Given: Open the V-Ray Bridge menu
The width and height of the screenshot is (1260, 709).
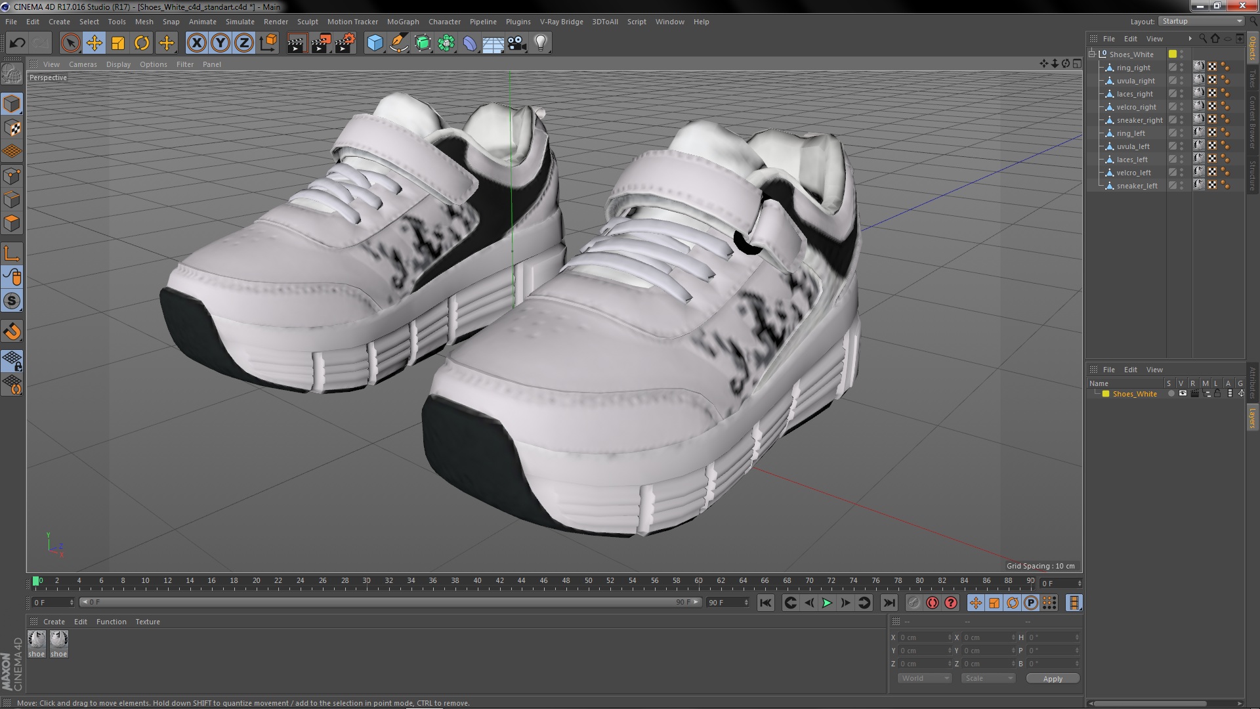Looking at the screenshot, I should [x=561, y=22].
